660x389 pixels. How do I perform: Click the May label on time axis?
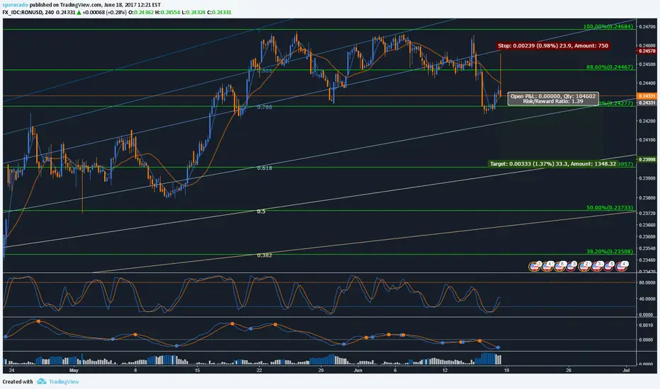click(x=74, y=370)
